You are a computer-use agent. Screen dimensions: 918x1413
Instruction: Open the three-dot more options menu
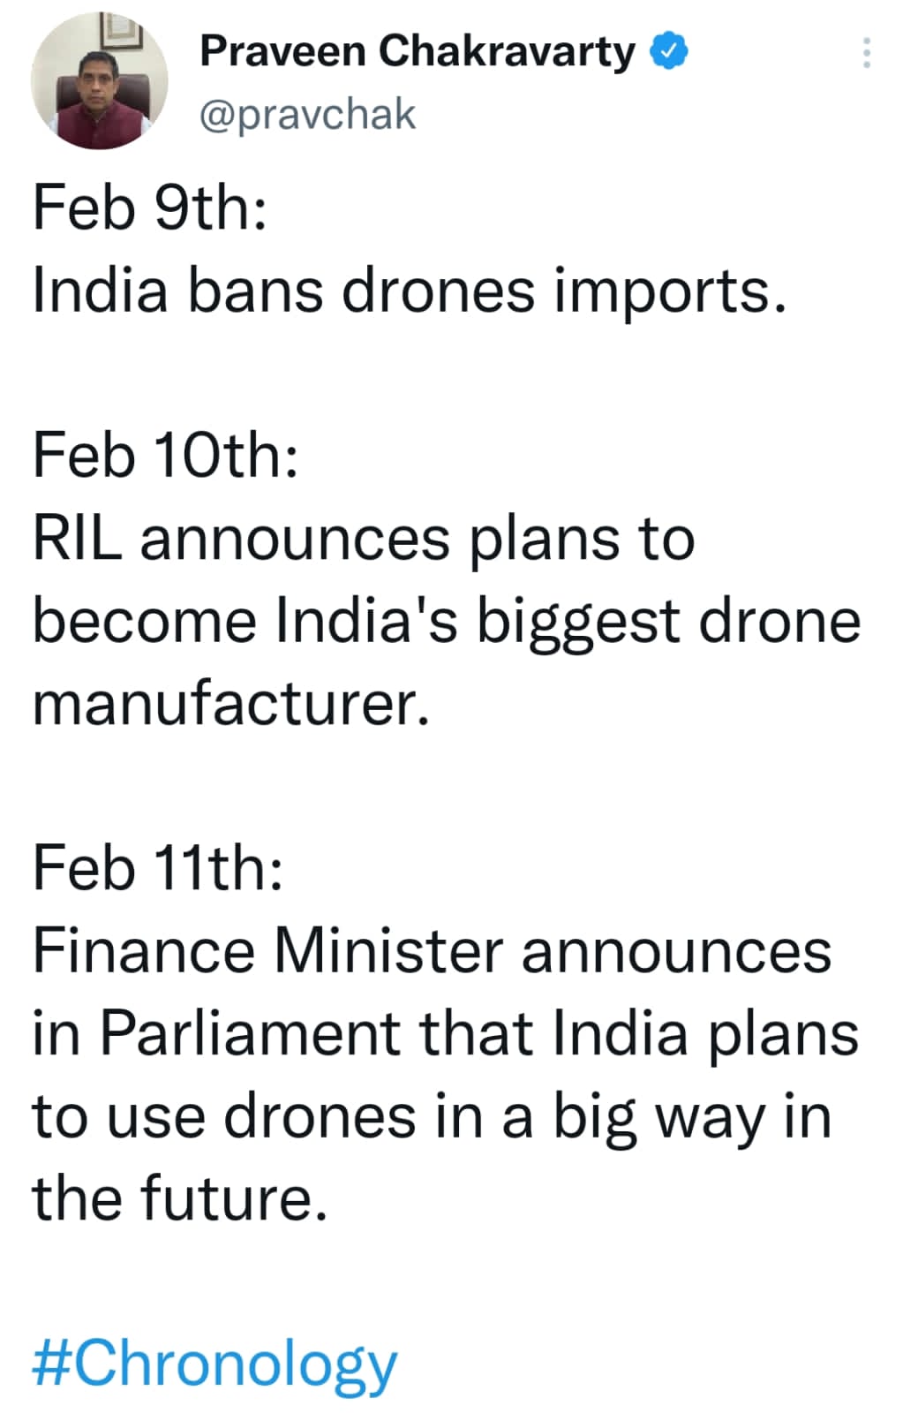point(867,53)
